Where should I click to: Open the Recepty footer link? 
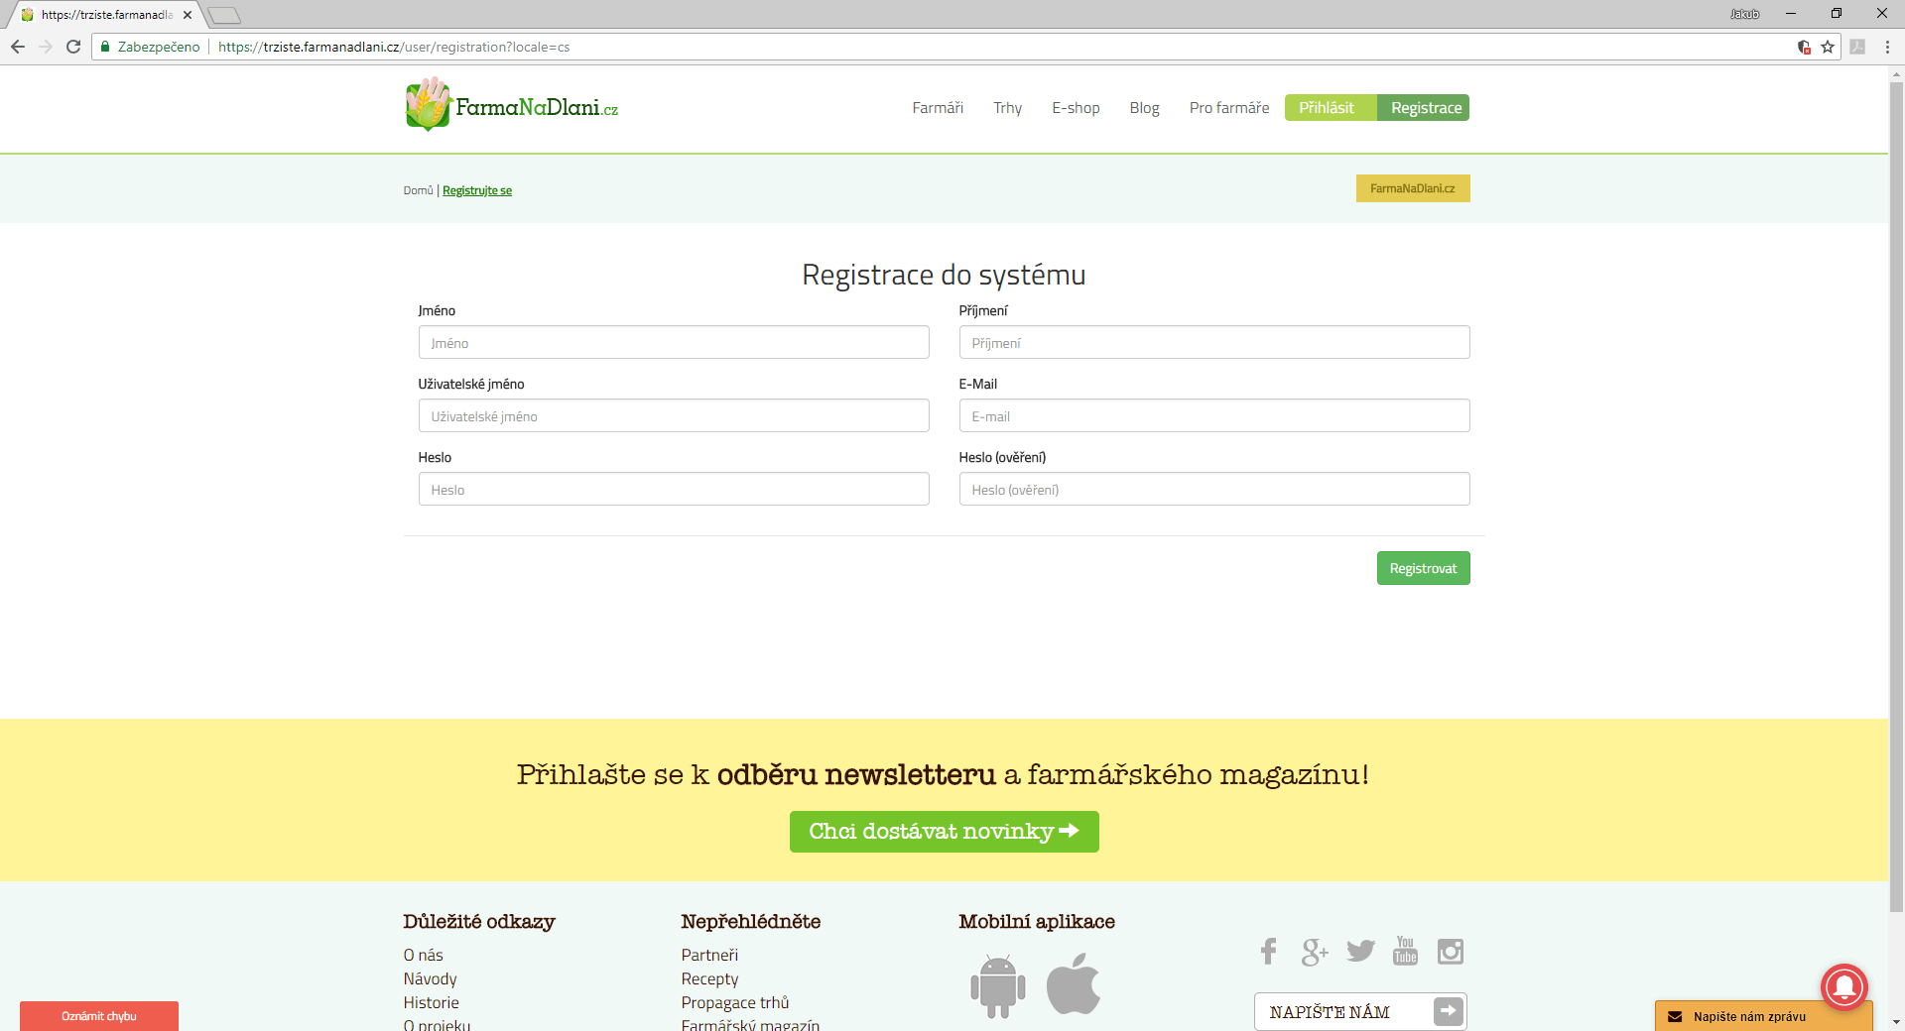click(709, 978)
